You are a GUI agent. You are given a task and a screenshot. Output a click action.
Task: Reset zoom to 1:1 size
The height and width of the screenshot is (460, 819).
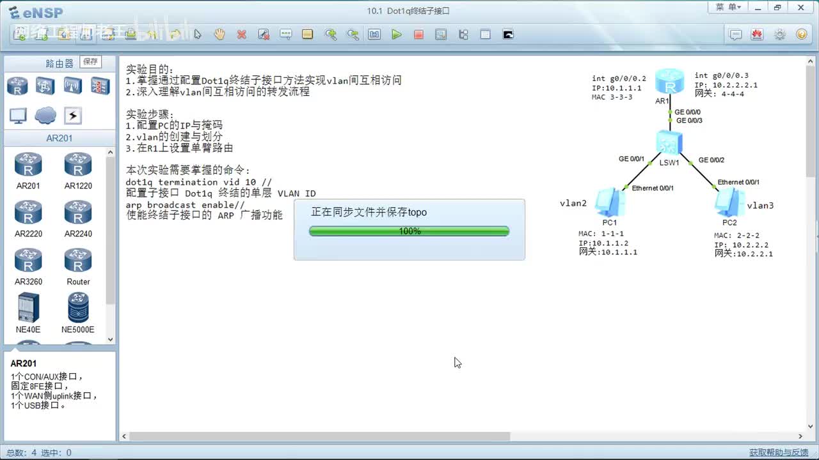pyautogui.click(x=374, y=34)
